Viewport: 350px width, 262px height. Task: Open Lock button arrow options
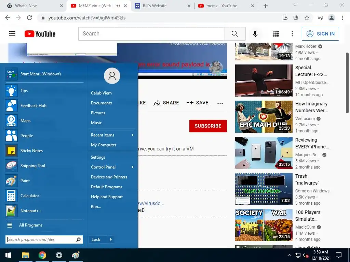(111, 239)
